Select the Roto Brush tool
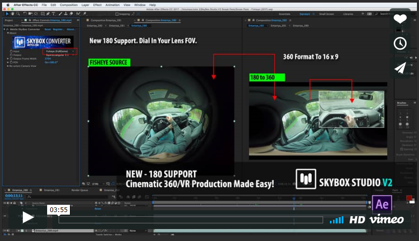 coord(78,13)
